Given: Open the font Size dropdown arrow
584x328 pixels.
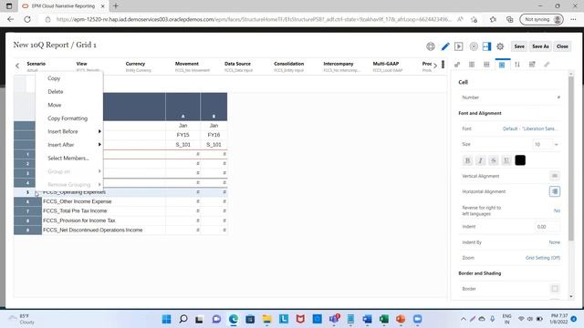Looking at the screenshot, I should (x=557, y=144).
